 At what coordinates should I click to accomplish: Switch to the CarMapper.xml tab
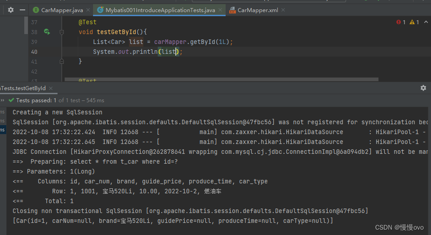point(258,10)
